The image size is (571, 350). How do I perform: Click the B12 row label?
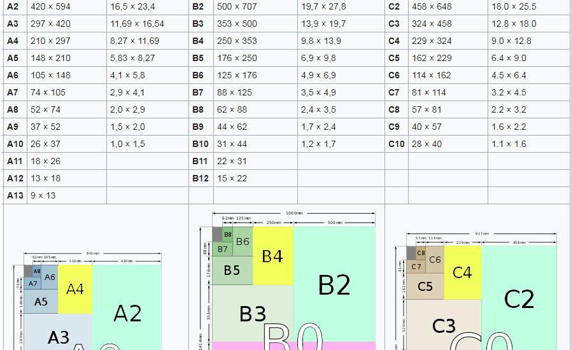(201, 178)
